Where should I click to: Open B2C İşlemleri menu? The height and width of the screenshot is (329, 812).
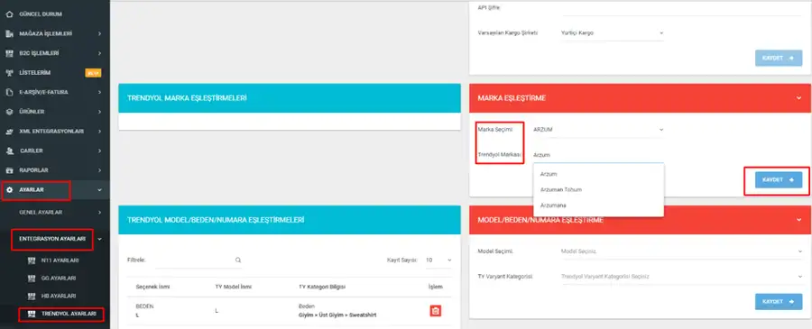pos(39,53)
